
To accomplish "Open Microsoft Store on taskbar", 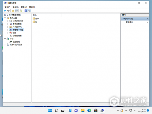I will (96, 110).
